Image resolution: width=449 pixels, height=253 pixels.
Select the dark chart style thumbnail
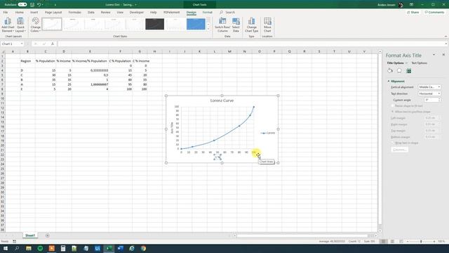pyautogui.click(x=154, y=24)
